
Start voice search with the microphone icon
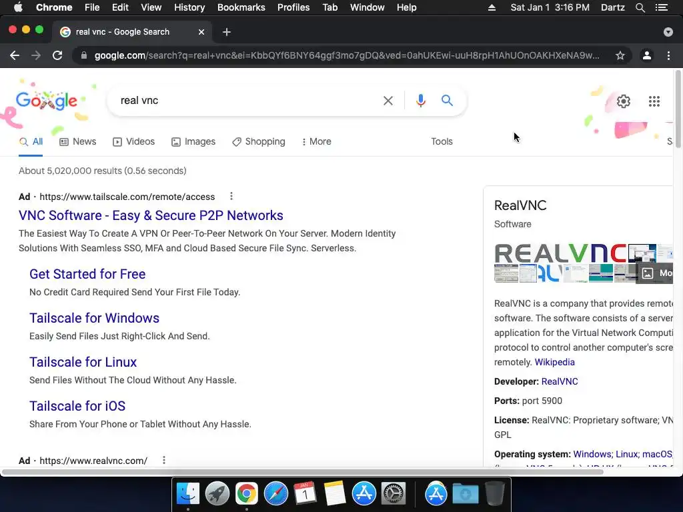point(420,101)
